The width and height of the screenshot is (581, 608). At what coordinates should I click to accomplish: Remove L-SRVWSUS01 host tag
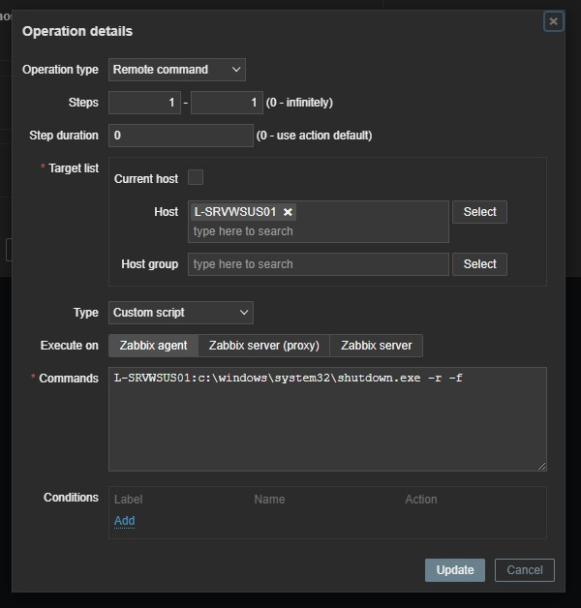[x=288, y=212]
